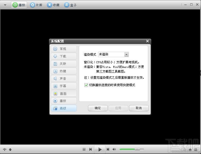
Task: Select the 热键 settings category
Action: click(64, 71)
